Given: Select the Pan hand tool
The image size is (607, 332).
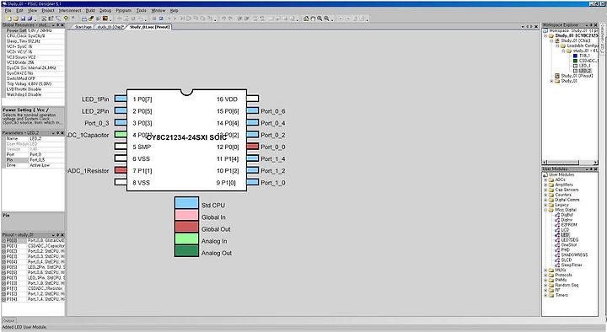Looking at the screenshot, I should (313, 19).
